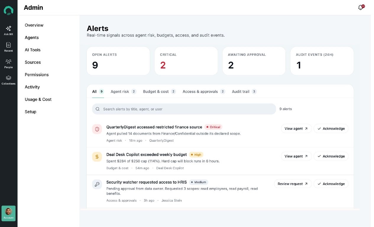Click the High severity badge
The image size is (374, 227).
(x=196, y=155)
